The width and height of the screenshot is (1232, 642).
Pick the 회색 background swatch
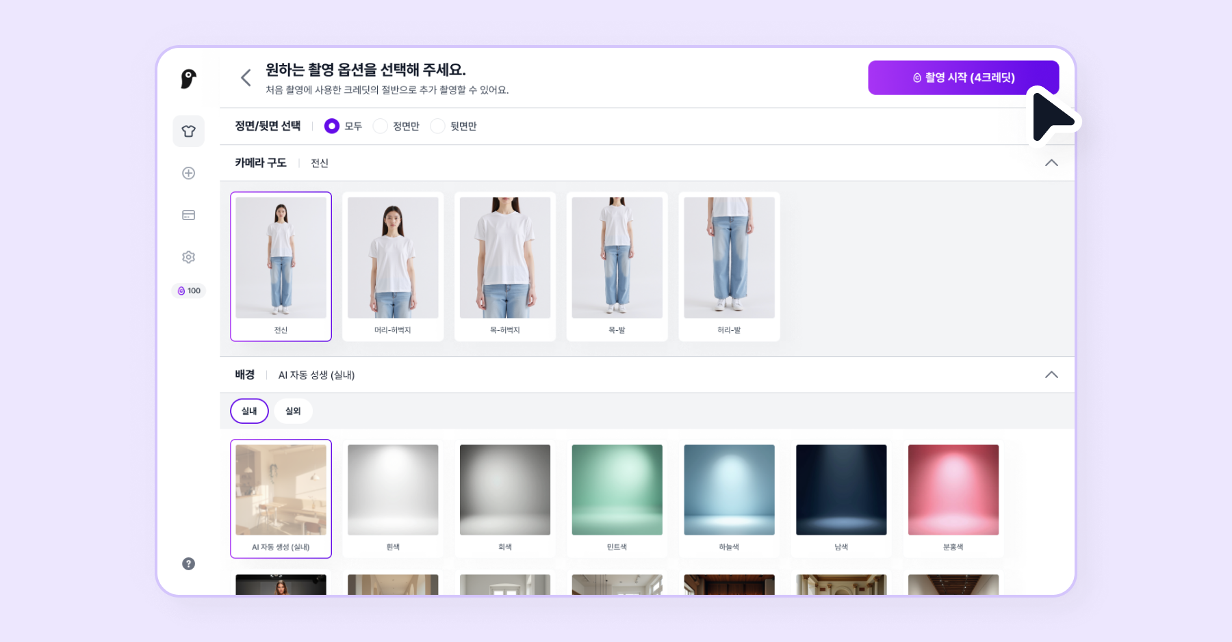coord(505,498)
